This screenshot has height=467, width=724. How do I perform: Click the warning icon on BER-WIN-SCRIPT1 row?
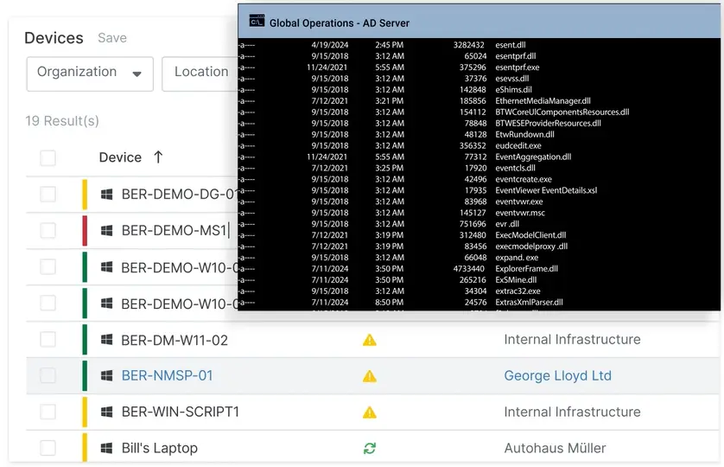pos(370,413)
